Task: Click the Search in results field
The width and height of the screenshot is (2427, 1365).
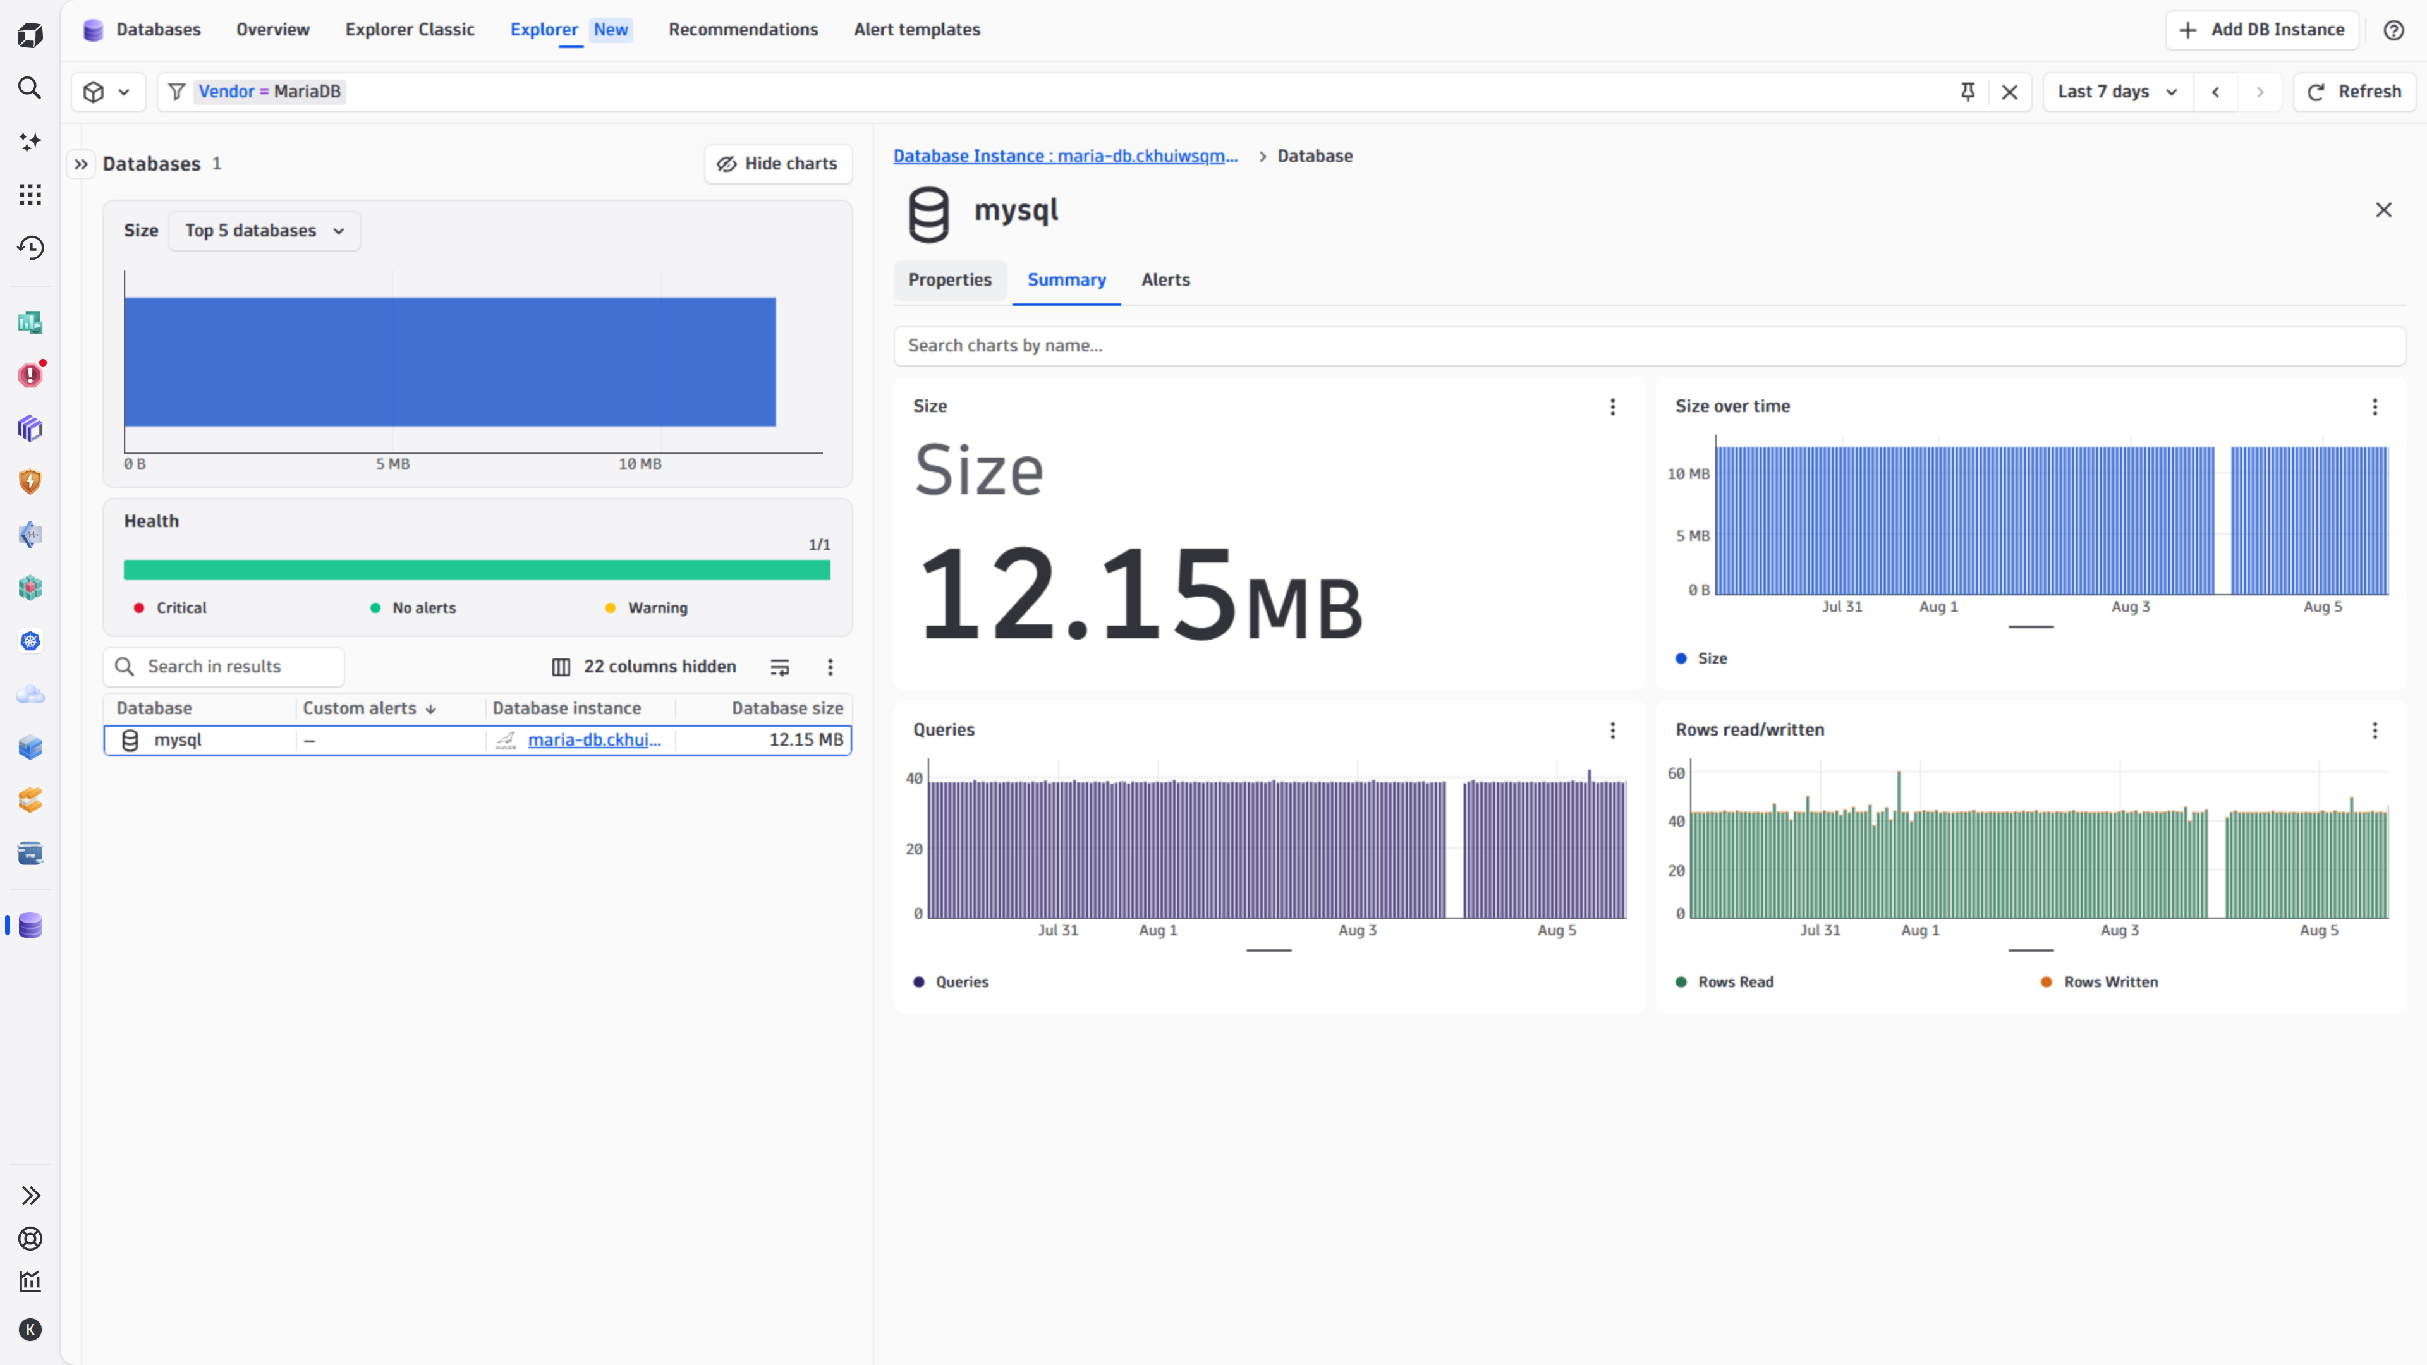Action: [x=224, y=667]
